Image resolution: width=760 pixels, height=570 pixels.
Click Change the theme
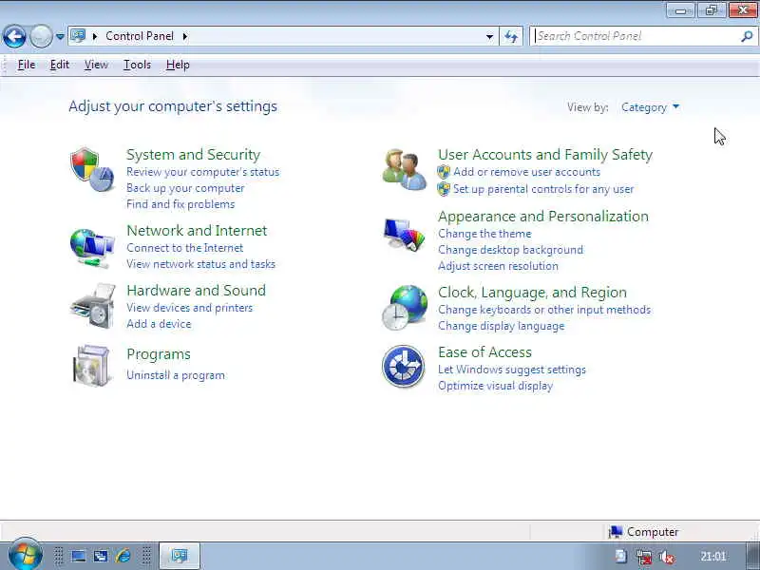[484, 234]
